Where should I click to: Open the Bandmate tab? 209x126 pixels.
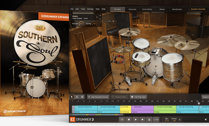[x=177, y=9]
